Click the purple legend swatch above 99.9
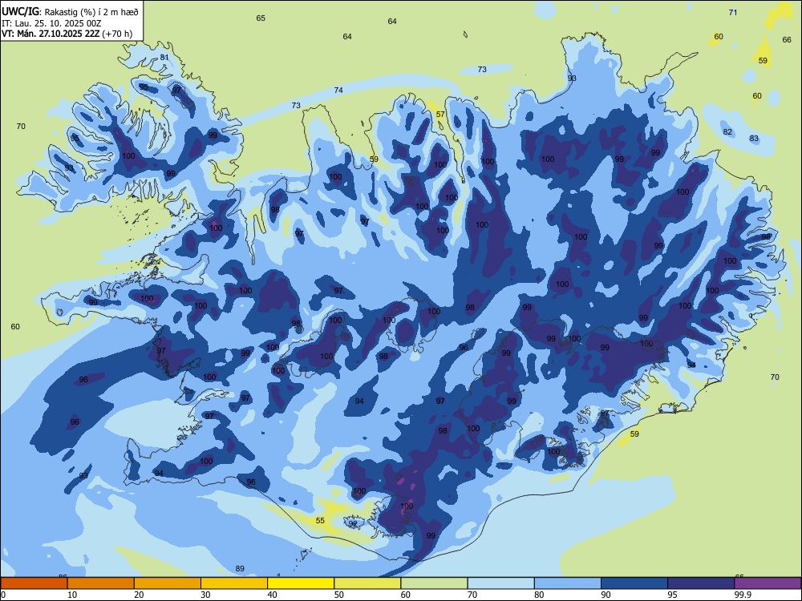Viewport: 802px width, 601px height. point(768,583)
